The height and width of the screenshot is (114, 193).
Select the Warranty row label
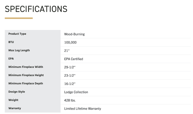point(14,108)
